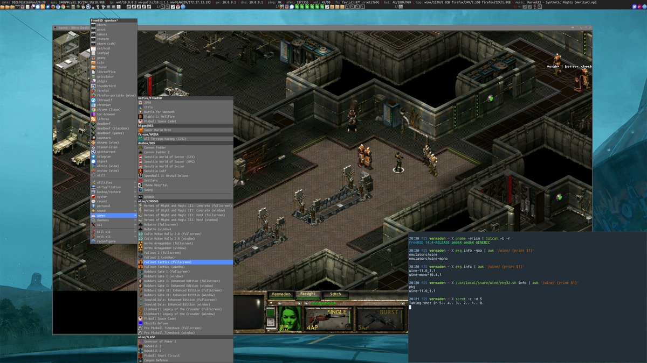Select the Farsight squad tab
Image resolution: width=647 pixels, height=363 pixels.
tap(308, 294)
